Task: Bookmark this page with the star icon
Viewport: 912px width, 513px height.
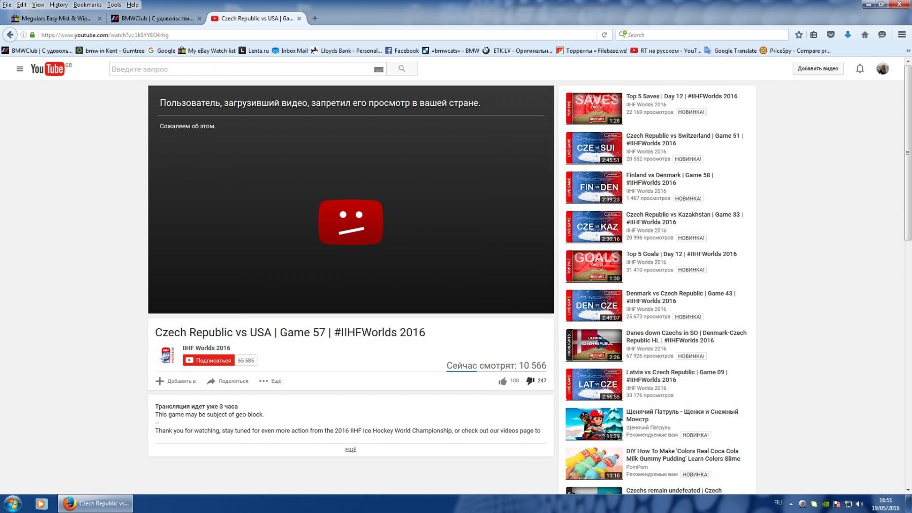Action: pyautogui.click(x=799, y=35)
